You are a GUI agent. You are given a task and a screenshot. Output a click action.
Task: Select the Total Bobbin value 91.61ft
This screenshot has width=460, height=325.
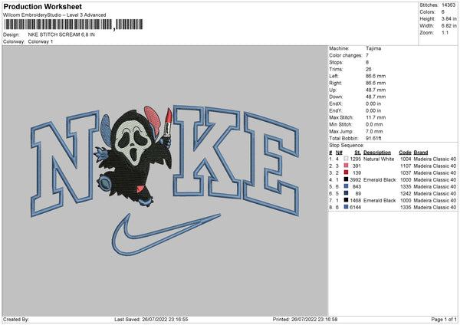click(x=373, y=138)
